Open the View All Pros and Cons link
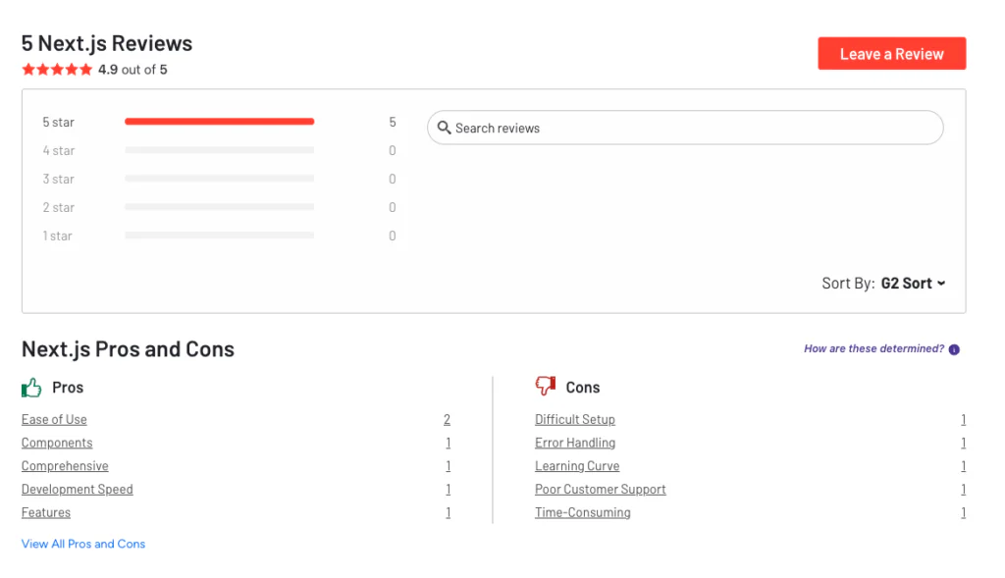The width and height of the screenshot is (1005, 578). tap(82, 544)
